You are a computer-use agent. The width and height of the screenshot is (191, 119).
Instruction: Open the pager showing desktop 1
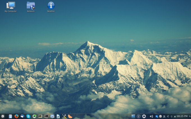138,116
